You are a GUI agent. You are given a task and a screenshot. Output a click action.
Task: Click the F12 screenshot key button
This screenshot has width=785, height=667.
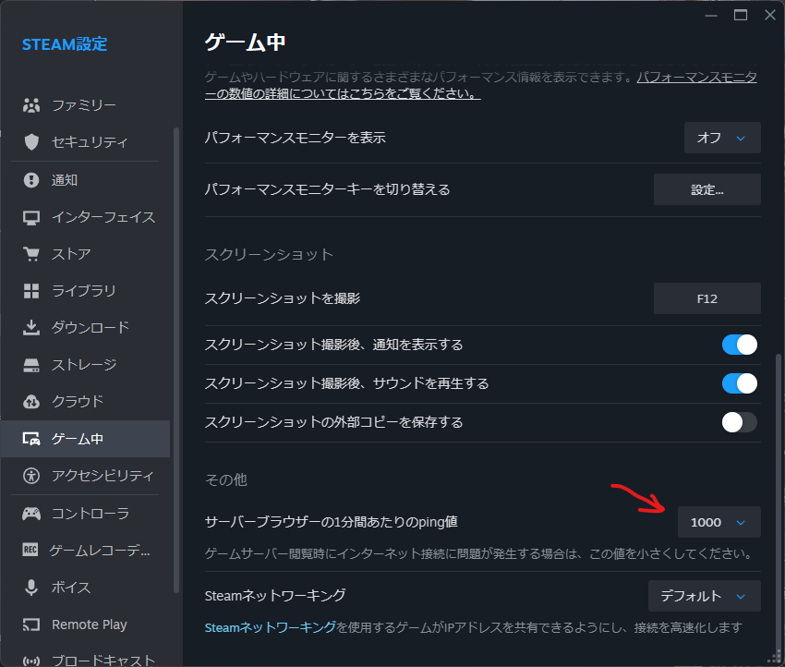coord(706,298)
